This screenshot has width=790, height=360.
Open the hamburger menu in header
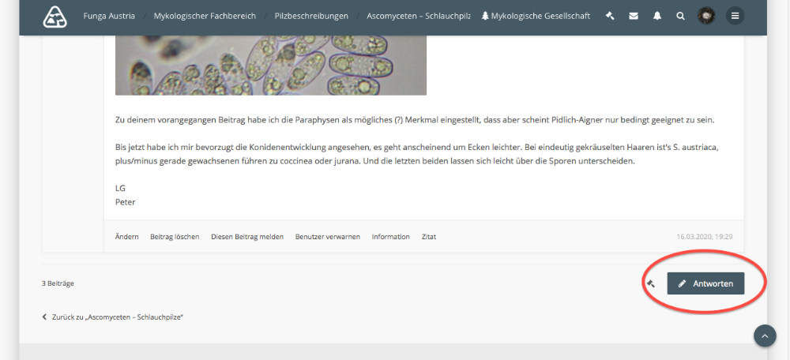click(735, 16)
